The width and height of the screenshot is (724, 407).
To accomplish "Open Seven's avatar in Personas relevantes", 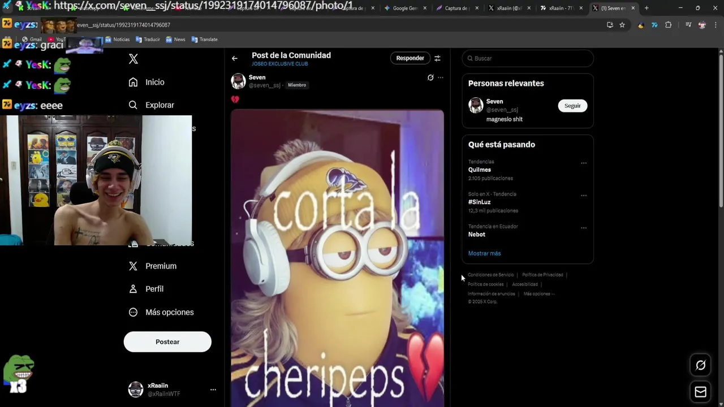I will point(476,105).
